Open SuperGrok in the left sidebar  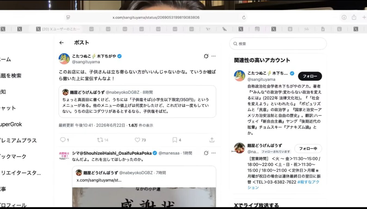pyautogui.click(x=11, y=124)
